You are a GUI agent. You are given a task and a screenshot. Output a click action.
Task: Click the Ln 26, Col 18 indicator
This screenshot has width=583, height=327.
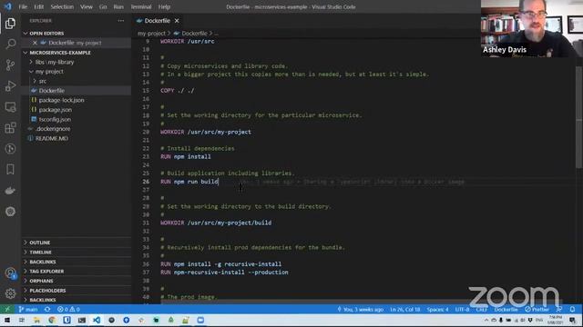click(x=404, y=309)
